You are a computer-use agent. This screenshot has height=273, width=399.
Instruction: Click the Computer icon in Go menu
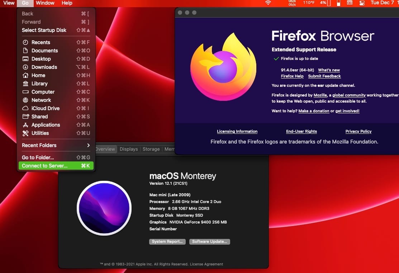point(25,92)
